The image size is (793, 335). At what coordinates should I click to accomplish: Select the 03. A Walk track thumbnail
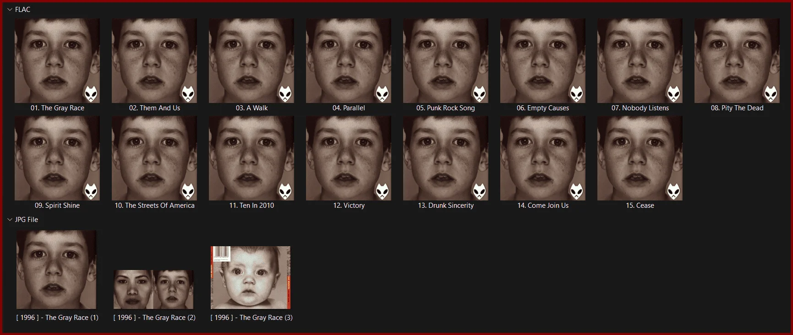click(x=252, y=60)
